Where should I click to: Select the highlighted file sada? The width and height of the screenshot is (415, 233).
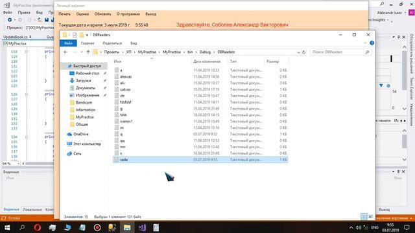[200, 160]
